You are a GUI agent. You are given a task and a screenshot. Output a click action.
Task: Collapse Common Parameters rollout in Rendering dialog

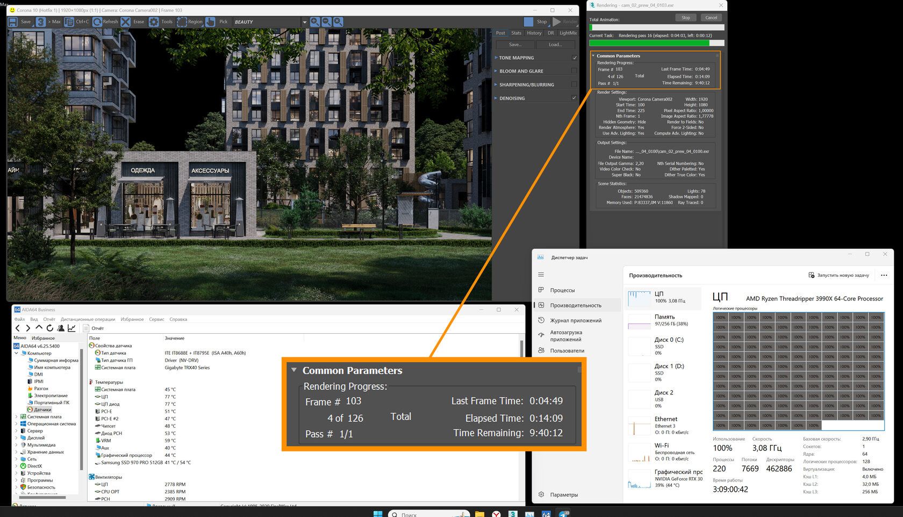tap(593, 56)
